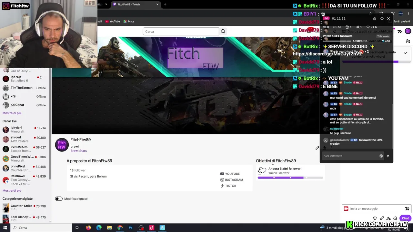Open a new browser tab
This screenshot has height=232, width=413.
click(165, 5)
